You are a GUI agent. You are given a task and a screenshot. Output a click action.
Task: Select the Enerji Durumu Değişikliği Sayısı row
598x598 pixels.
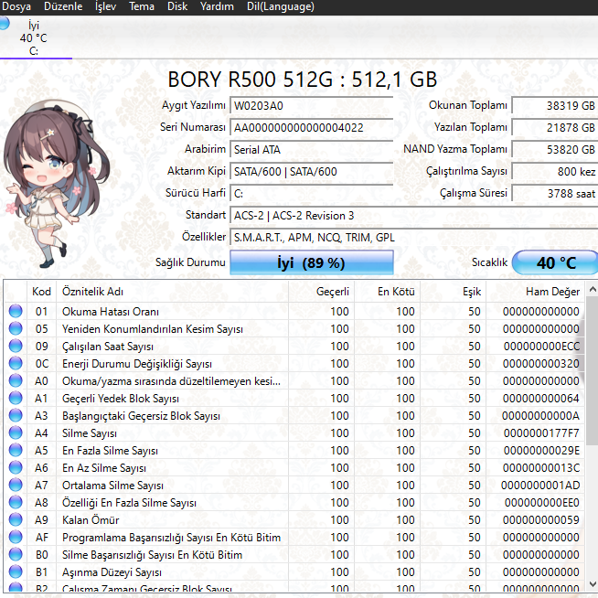coord(294,363)
